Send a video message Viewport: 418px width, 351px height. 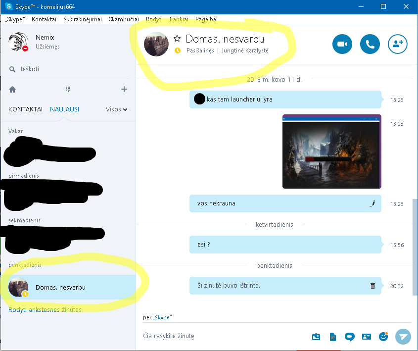349,337
